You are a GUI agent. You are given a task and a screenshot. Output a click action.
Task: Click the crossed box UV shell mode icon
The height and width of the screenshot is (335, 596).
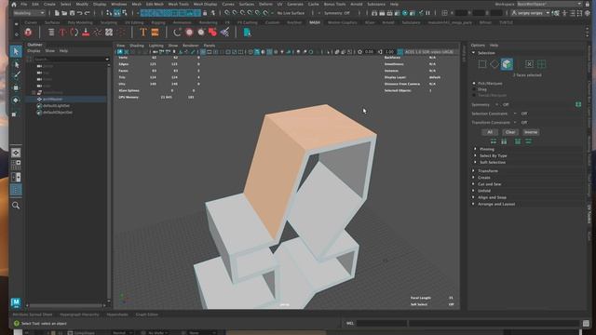pos(529,64)
